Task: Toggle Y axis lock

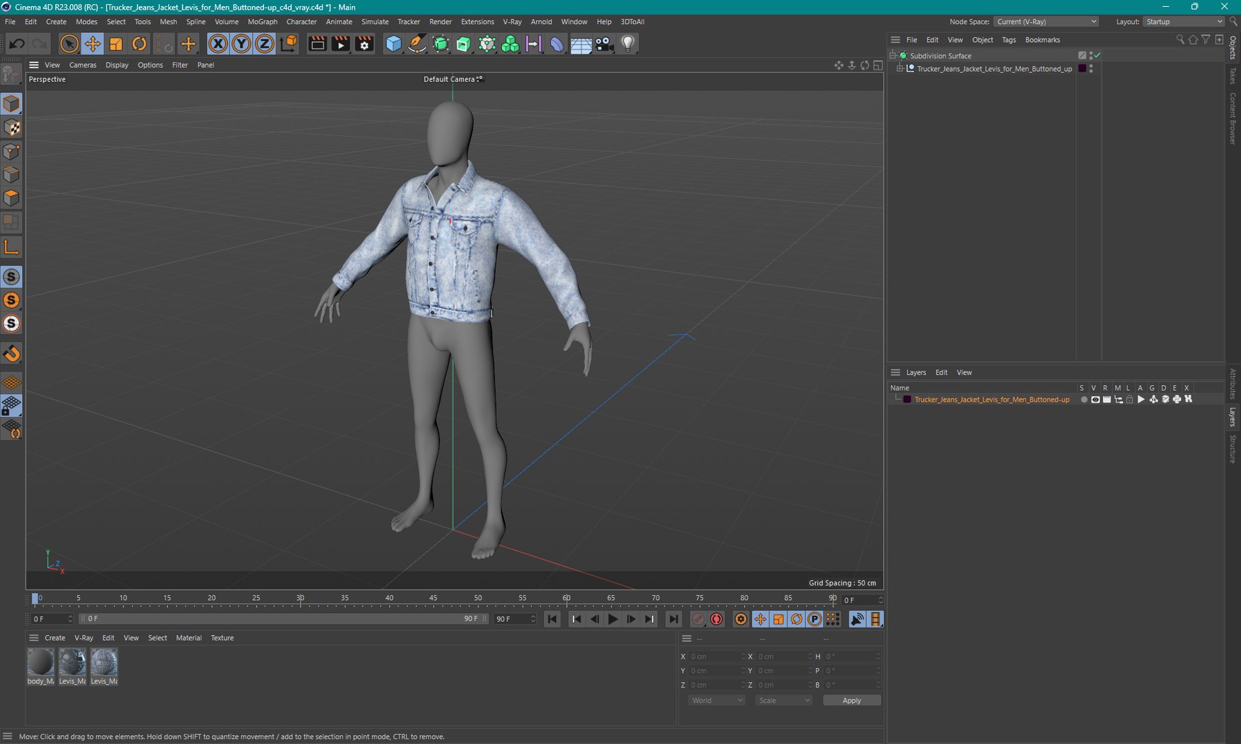Action: click(x=241, y=44)
